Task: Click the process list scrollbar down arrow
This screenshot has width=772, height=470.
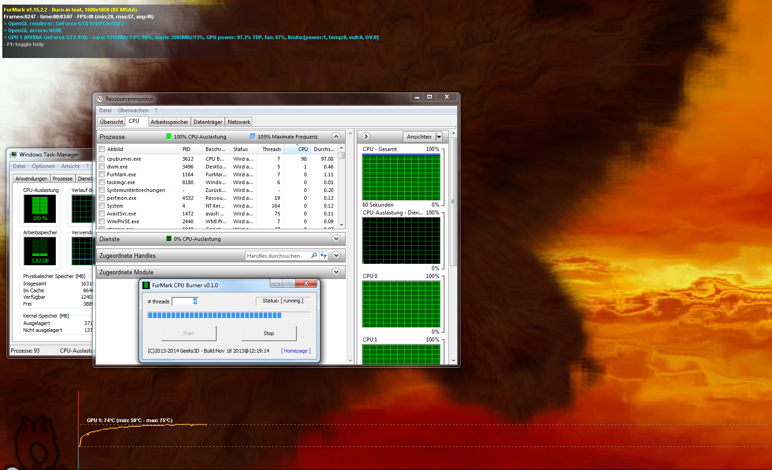Action: point(342,225)
